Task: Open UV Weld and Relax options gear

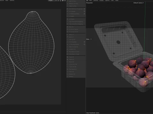Action: pos(84,14)
